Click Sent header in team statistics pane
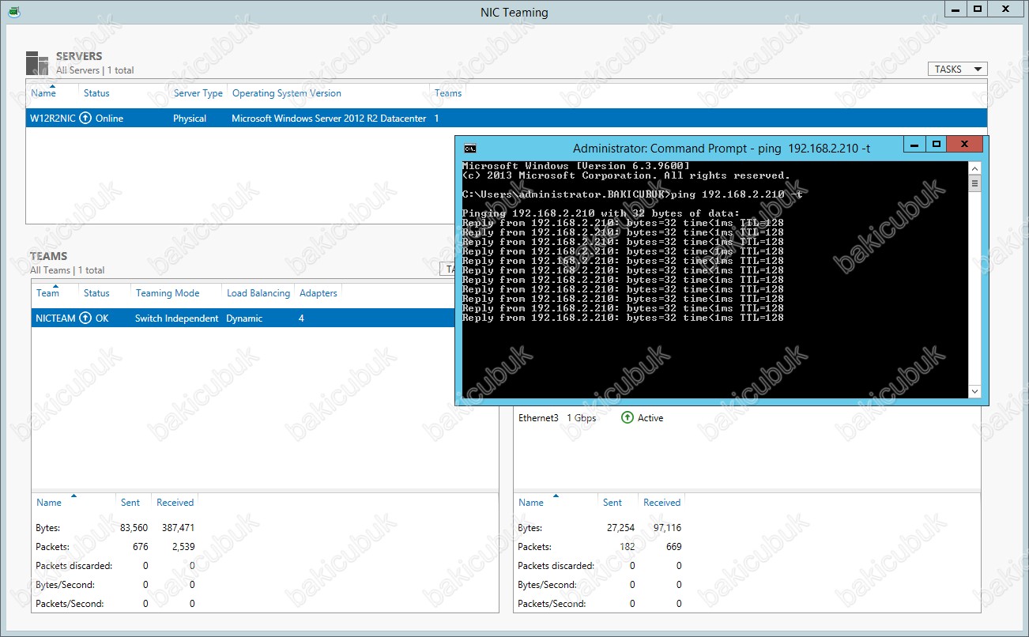 (x=130, y=503)
